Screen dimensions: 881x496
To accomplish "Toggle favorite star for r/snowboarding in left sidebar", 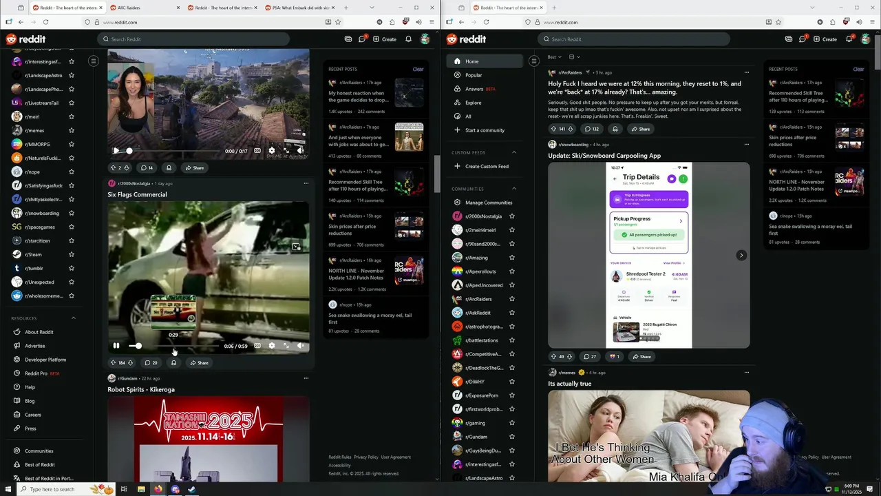I will (72, 213).
